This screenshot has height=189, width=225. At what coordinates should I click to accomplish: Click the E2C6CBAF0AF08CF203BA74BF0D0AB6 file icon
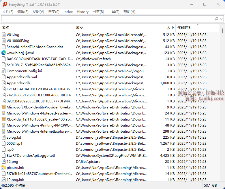4,89
